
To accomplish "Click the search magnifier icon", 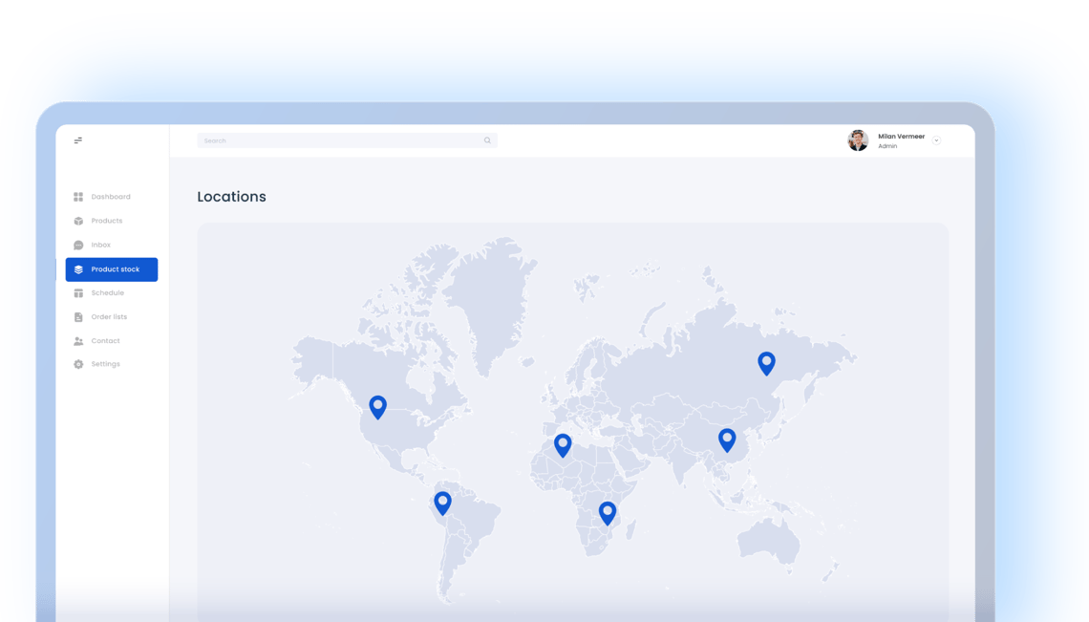I will [x=487, y=139].
